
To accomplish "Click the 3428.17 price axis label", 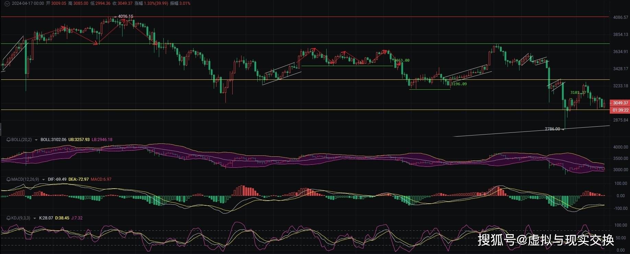I will click(621, 69).
